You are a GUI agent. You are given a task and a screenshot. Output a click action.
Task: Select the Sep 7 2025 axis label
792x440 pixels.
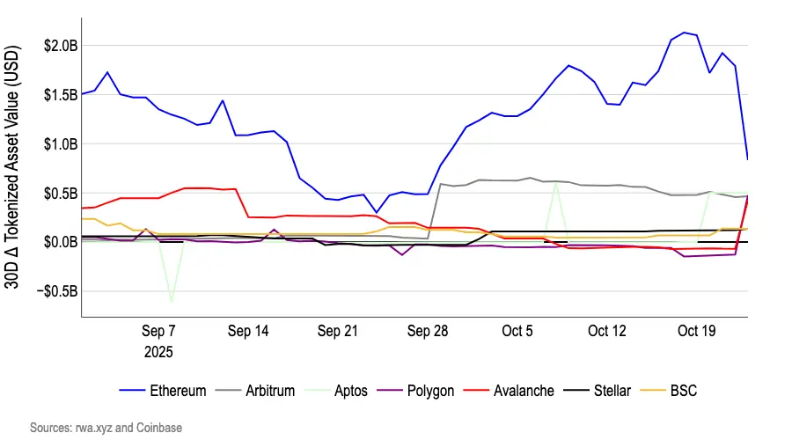tap(158, 341)
